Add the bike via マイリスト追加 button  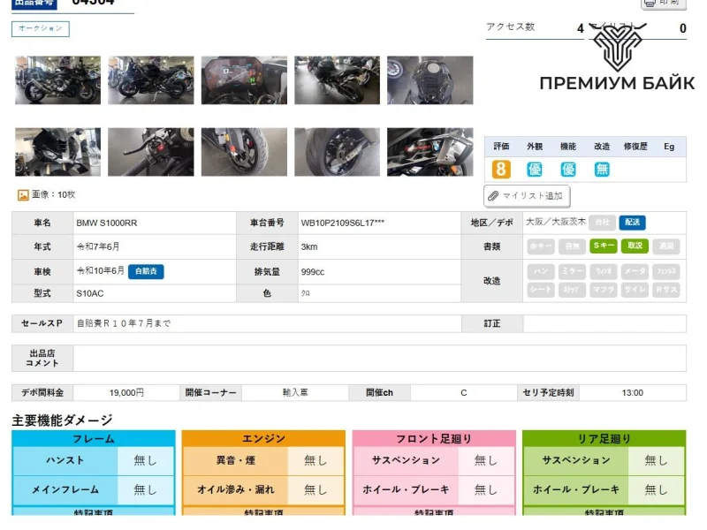point(527,195)
